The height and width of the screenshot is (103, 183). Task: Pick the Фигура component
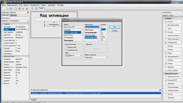pyautogui.click(x=172, y=46)
